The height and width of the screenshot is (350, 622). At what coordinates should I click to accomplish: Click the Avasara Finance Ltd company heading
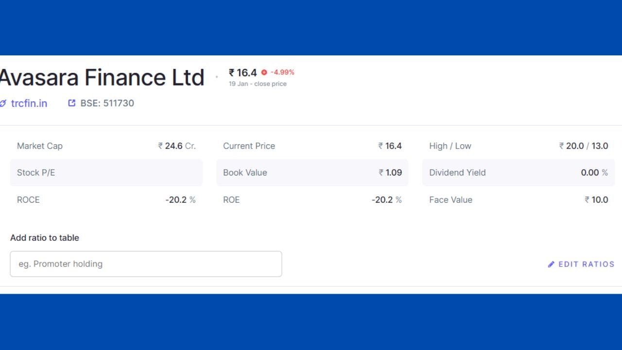pos(101,78)
